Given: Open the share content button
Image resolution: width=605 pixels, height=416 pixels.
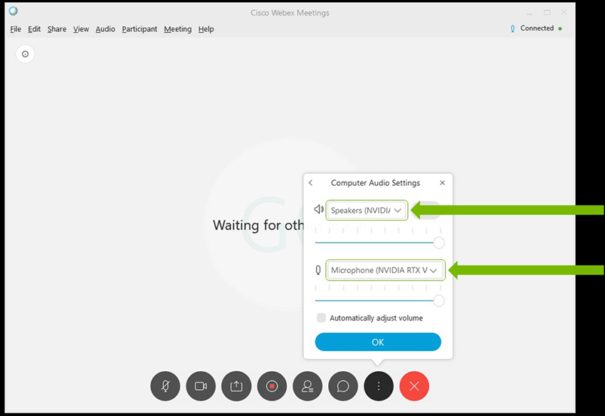Looking at the screenshot, I should click(x=236, y=386).
